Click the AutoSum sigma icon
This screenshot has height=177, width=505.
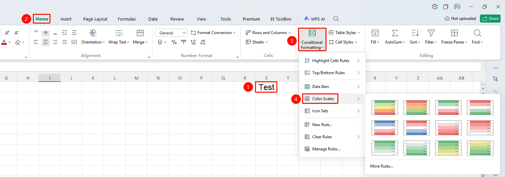tap(395, 33)
